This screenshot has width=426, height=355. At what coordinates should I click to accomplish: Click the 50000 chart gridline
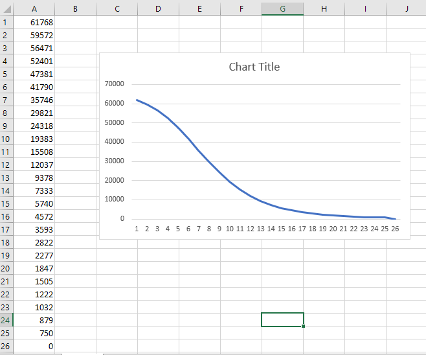click(x=266, y=123)
